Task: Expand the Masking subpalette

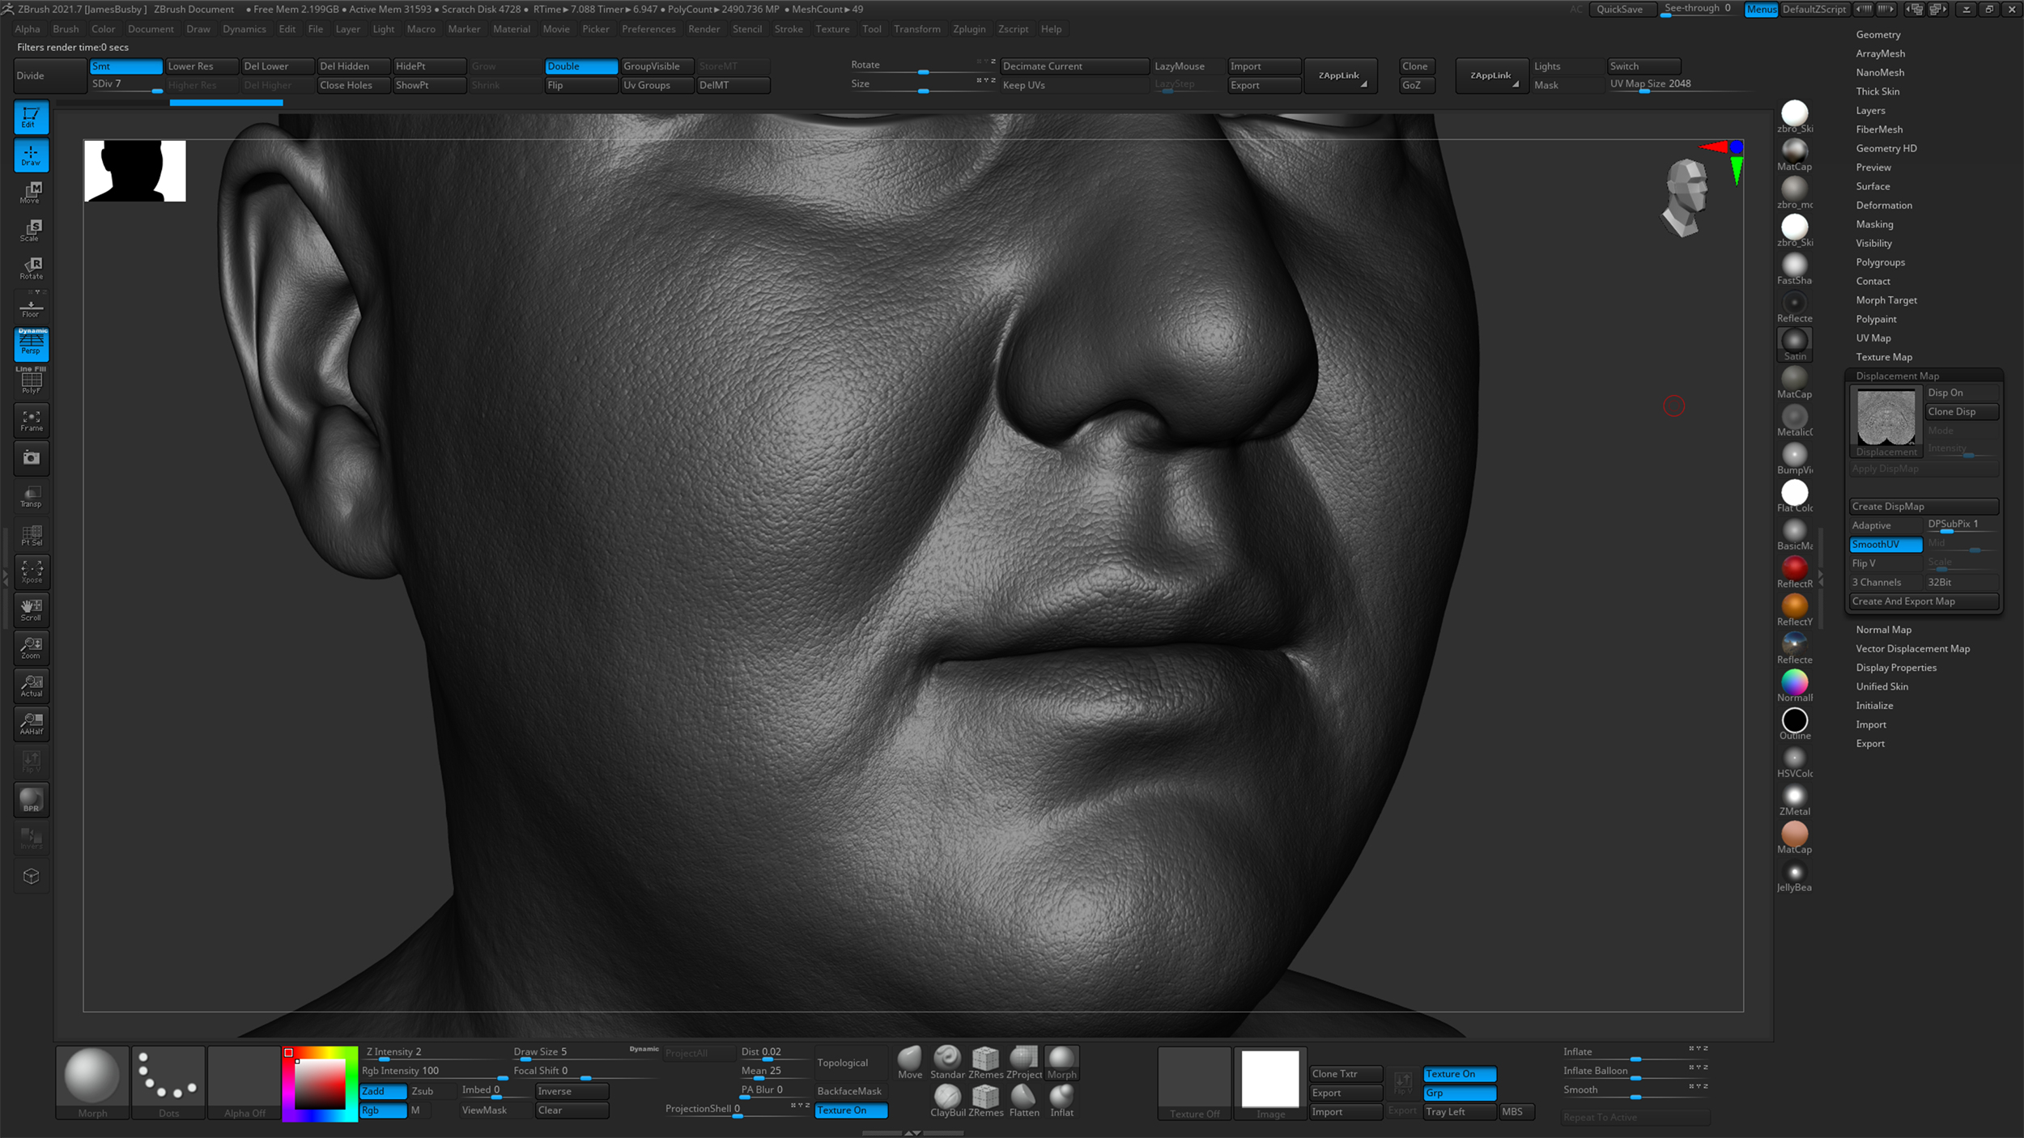Action: 1875,224
